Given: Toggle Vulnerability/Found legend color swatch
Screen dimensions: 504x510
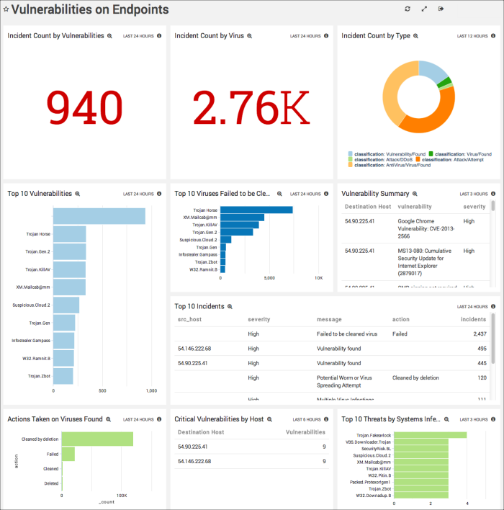Looking at the screenshot, I should click(x=351, y=154).
